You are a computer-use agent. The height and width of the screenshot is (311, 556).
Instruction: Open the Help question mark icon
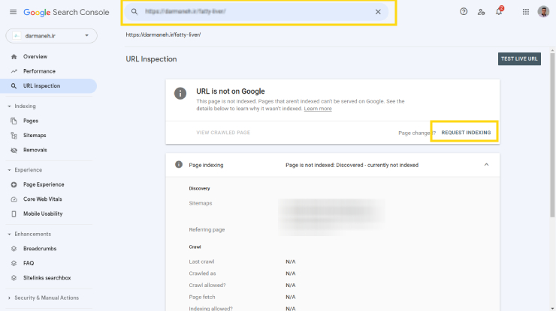coord(464,12)
